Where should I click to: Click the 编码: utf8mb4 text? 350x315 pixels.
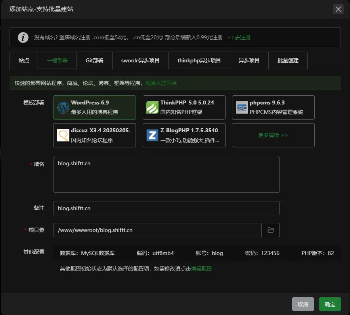pos(155,253)
